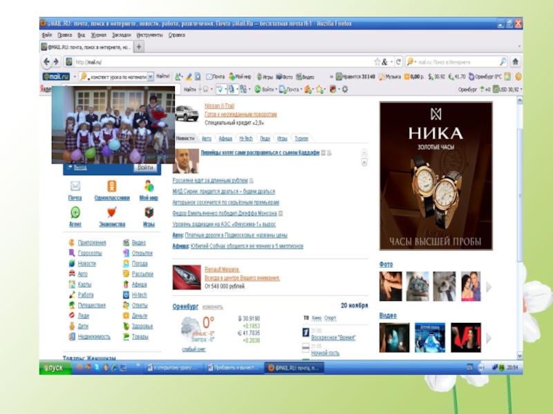This screenshot has width=553, height=414.
Task: Click the up arrow in the news block
Action: pos(364,152)
